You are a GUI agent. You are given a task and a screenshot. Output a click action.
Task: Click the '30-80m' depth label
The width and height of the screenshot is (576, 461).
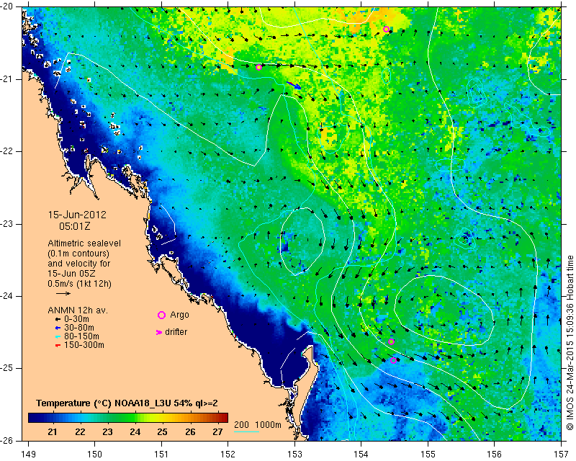79,328
